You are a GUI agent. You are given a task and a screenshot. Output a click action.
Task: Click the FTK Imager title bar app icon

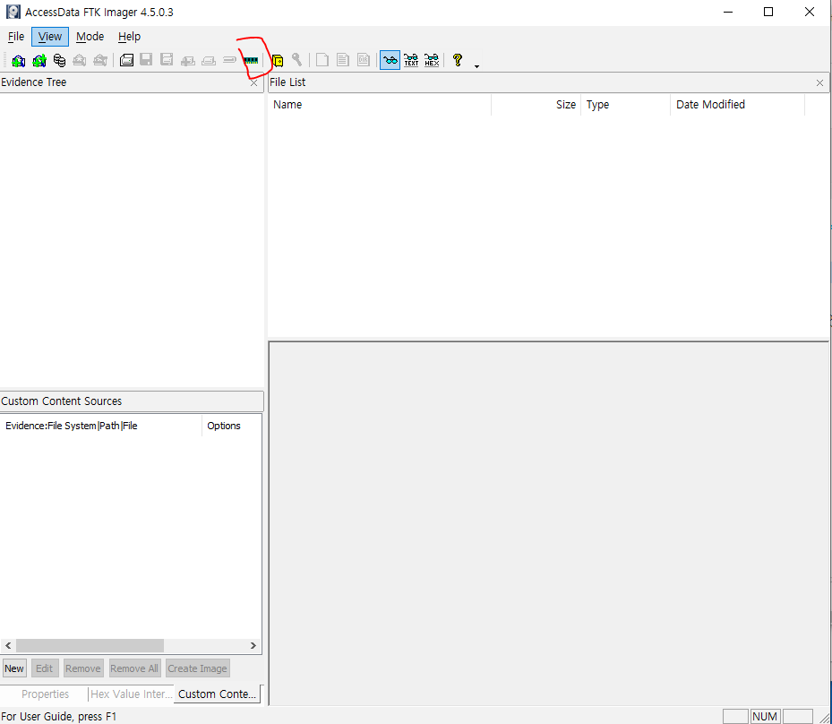pyautogui.click(x=13, y=12)
